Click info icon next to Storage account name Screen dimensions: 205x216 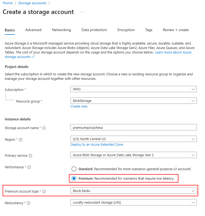(x=44, y=128)
